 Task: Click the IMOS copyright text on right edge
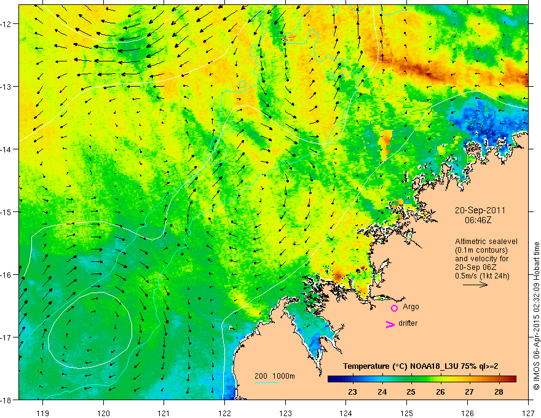pyautogui.click(x=537, y=316)
